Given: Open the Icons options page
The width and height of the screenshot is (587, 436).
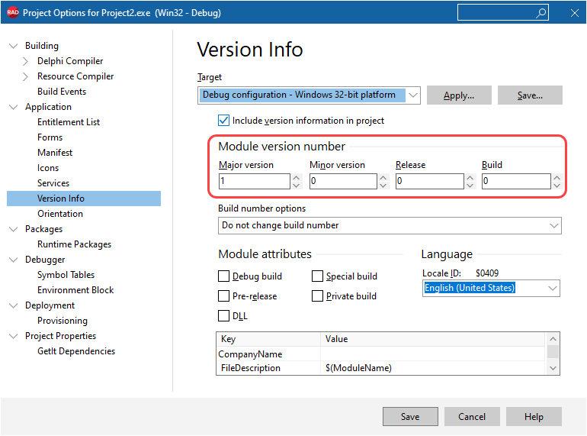Looking at the screenshot, I should click(x=48, y=168).
